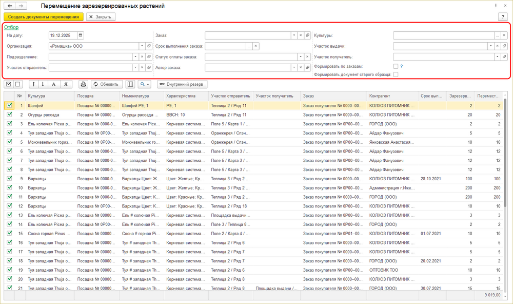Open the calendar picker for 'На дату'

click(x=81, y=35)
